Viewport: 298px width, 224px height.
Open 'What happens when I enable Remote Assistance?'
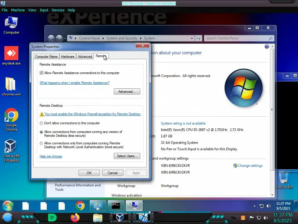74,83
